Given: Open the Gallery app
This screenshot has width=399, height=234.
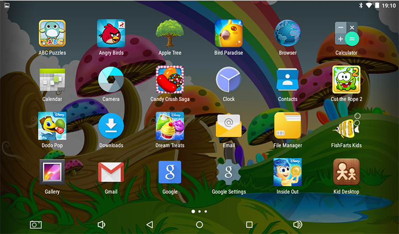Looking at the screenshot, I should click(x=52, y=172).
